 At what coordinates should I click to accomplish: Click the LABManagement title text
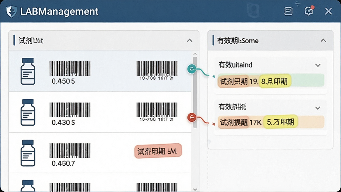pyautogui.click(x=59, y=11)
